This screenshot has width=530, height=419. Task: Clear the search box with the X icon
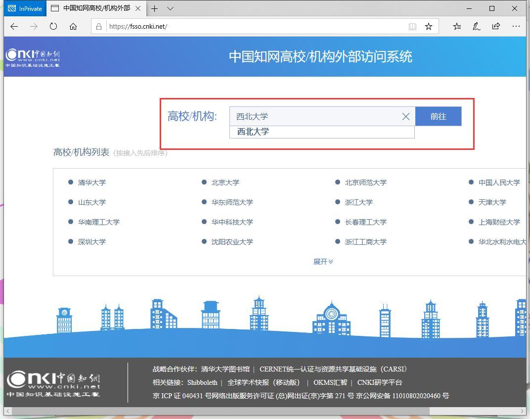click(405, 116)
